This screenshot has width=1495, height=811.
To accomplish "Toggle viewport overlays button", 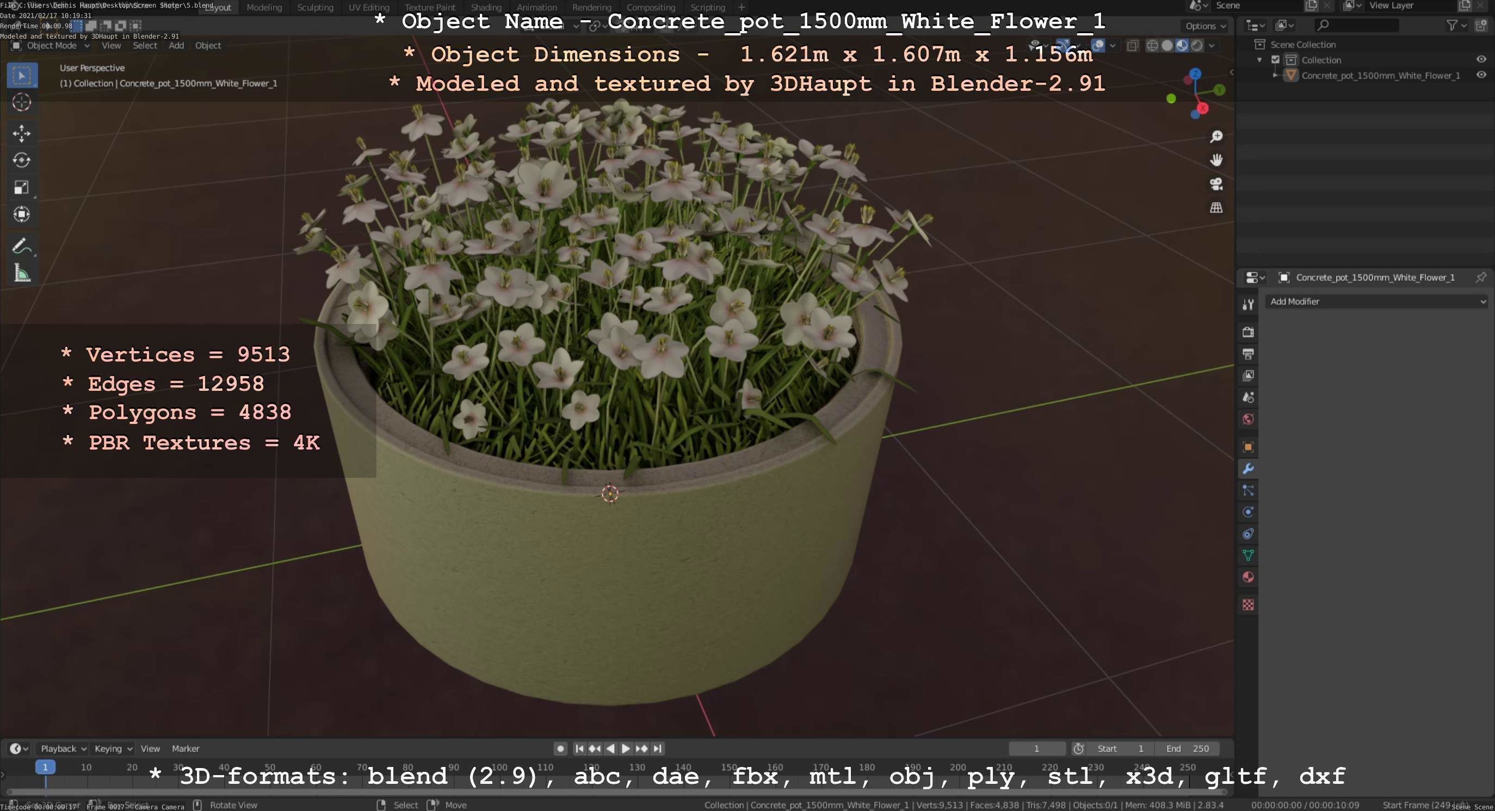I will click(x=1097, y=46).
